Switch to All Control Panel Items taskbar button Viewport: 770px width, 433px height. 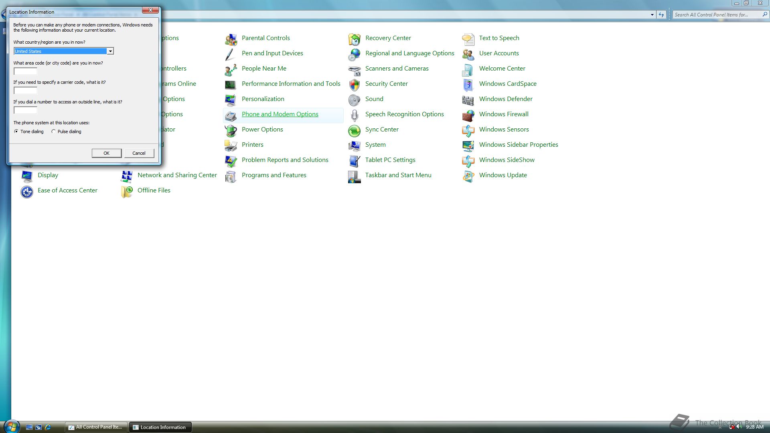(x=96, y=427)
